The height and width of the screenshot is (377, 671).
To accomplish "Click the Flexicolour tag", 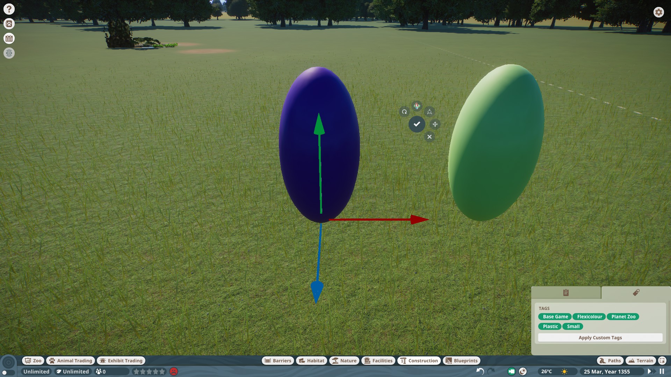I will tap(590, 317).
